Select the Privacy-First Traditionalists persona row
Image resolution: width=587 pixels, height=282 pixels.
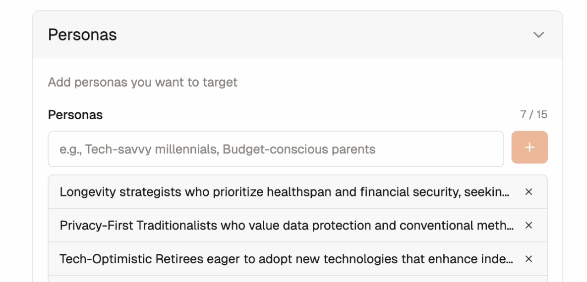point(248,226)
